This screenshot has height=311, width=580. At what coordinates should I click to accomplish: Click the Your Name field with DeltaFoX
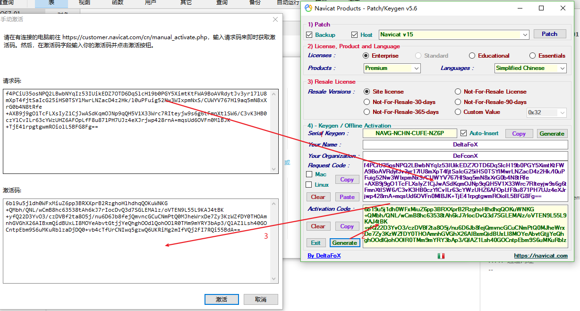465,145
